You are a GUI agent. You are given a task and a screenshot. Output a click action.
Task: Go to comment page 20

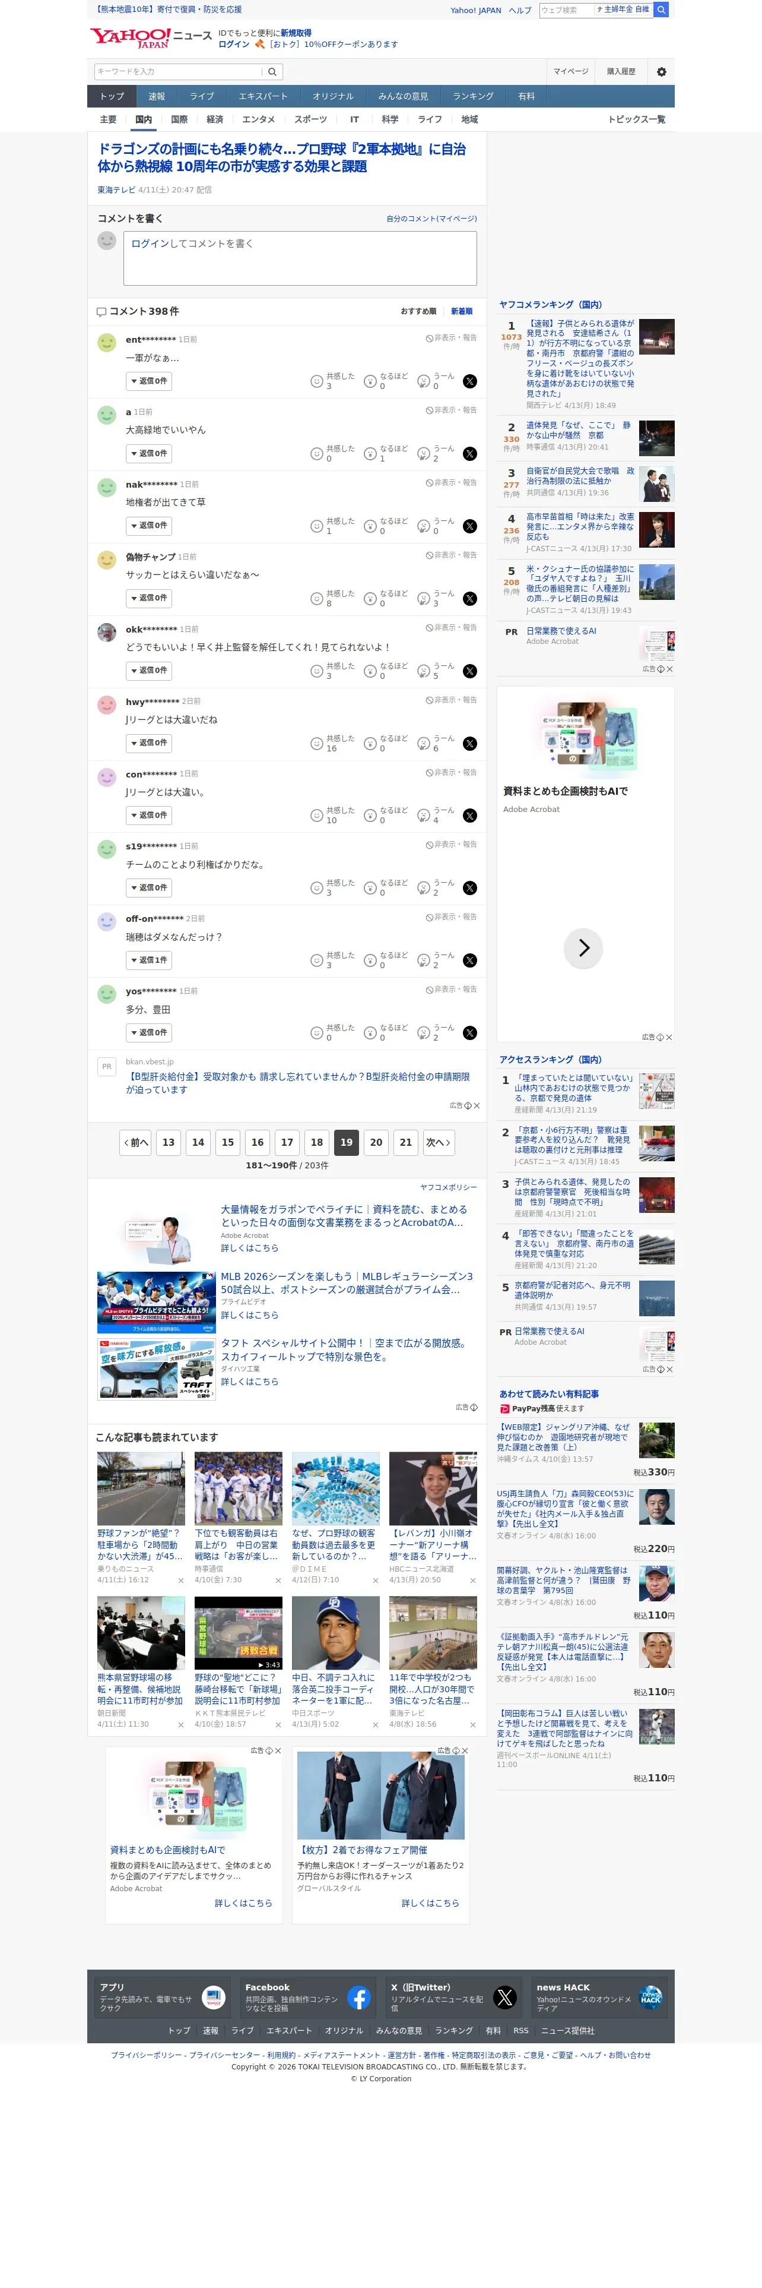coord(376,1142)
